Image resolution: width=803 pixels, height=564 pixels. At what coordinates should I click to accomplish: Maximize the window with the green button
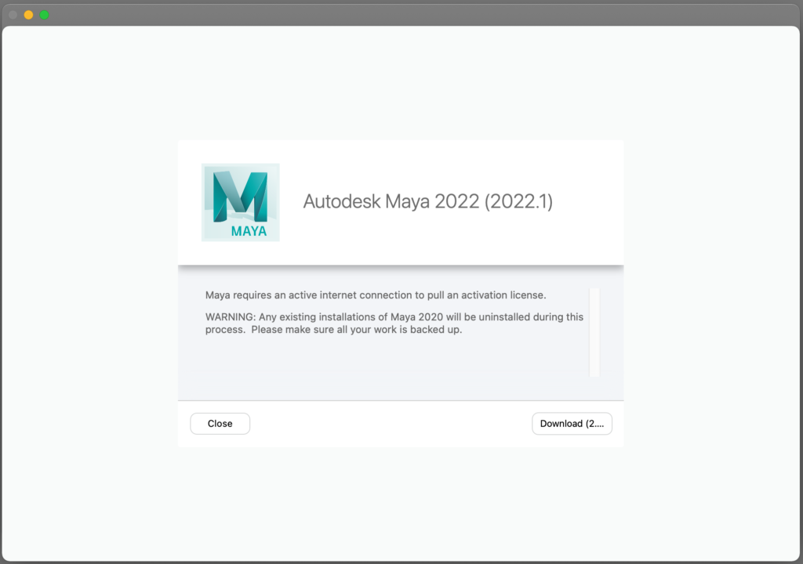pyautogui.click(x=45, y=15)
